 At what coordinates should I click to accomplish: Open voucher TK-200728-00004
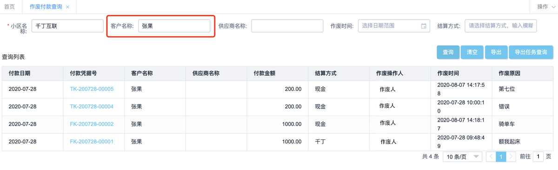[92, 106]
